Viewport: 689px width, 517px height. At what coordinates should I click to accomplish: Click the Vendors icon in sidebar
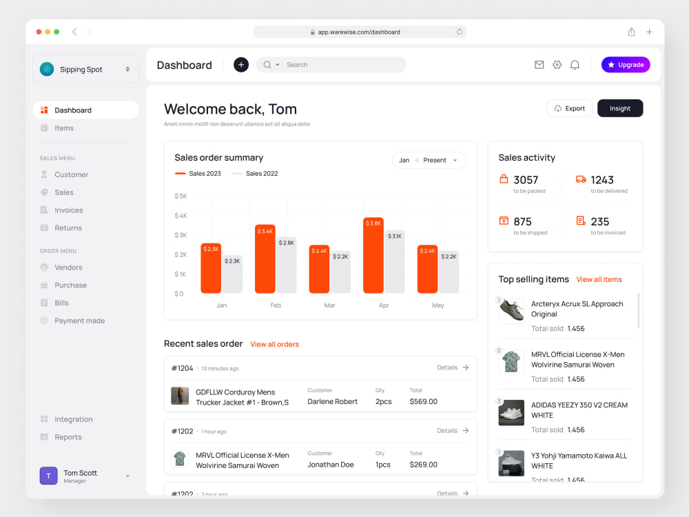44,267
